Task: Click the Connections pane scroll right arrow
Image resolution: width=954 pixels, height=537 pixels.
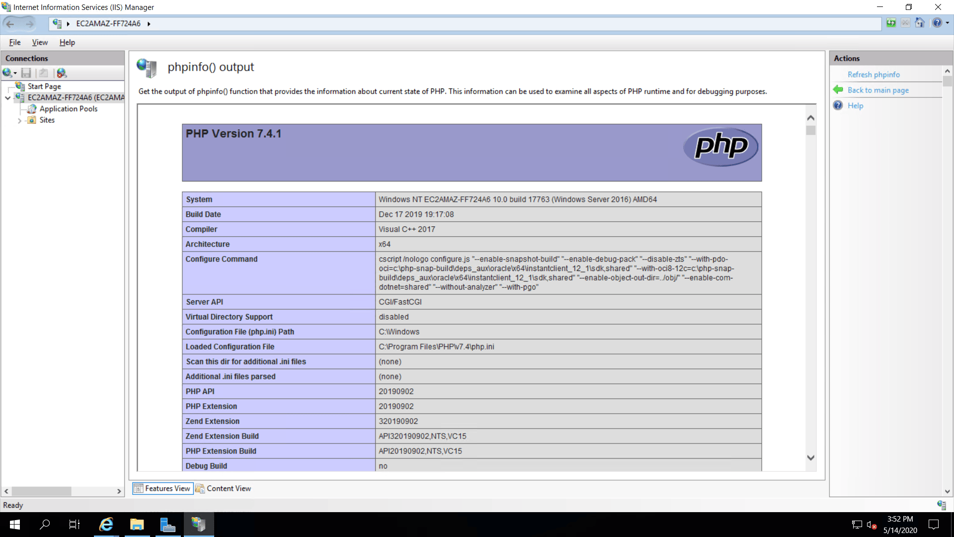Action: point(119,491)
